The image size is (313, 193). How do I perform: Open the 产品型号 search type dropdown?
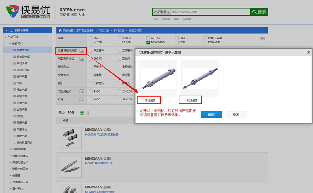161,12
